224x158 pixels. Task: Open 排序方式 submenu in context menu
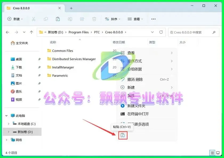pyautogui.click(x=147, y=61)
